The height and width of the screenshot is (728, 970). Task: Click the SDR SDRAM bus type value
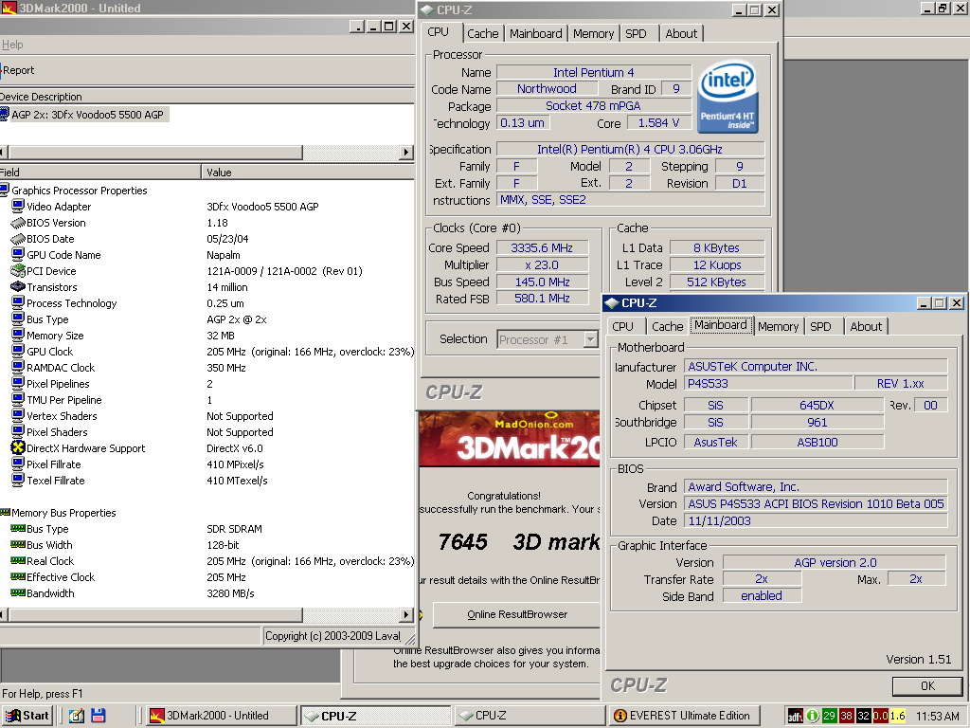tap(234, 528)
